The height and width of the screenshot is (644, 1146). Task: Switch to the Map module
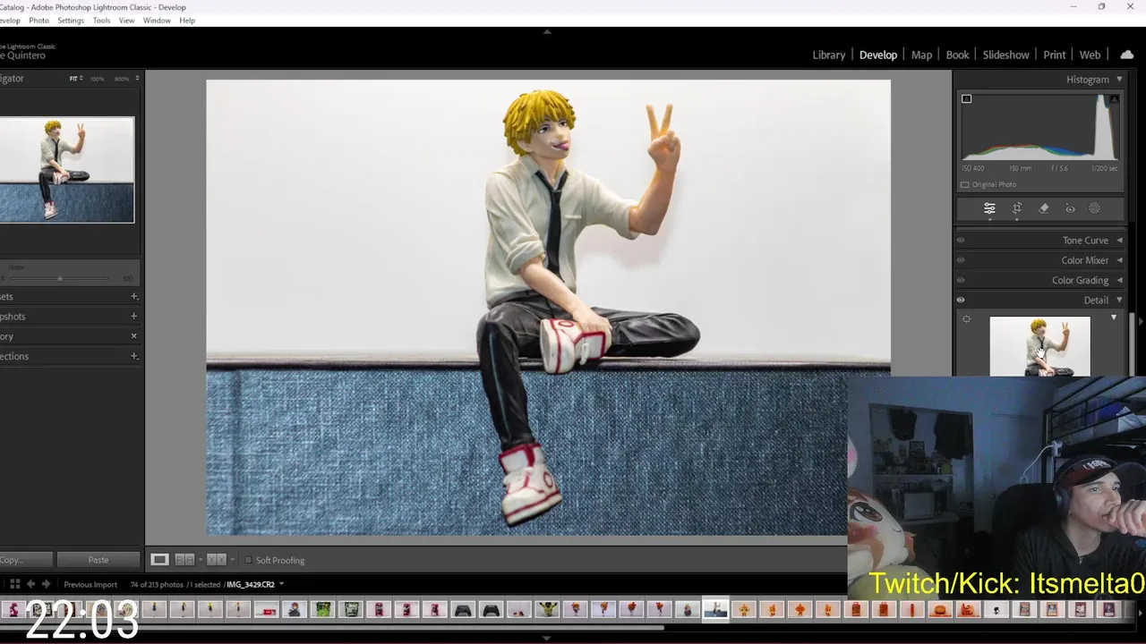[921, 55]
